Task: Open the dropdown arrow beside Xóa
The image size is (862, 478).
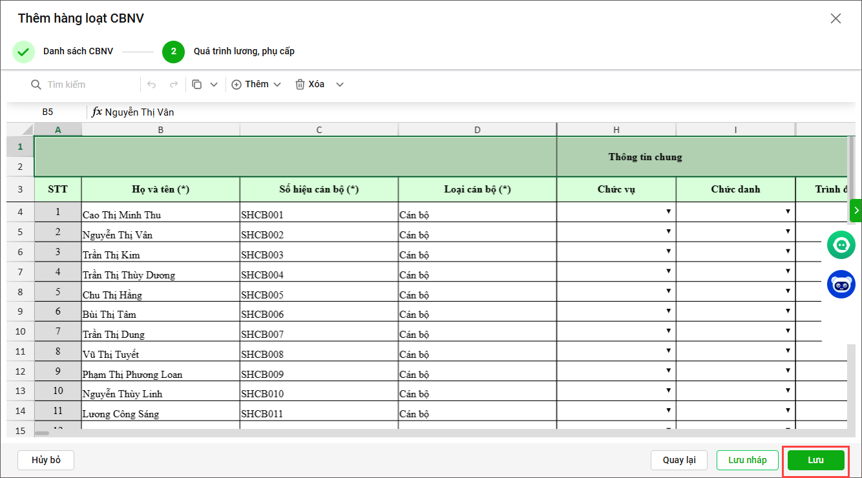Action: pyautogui.click(x=340, y=85)
